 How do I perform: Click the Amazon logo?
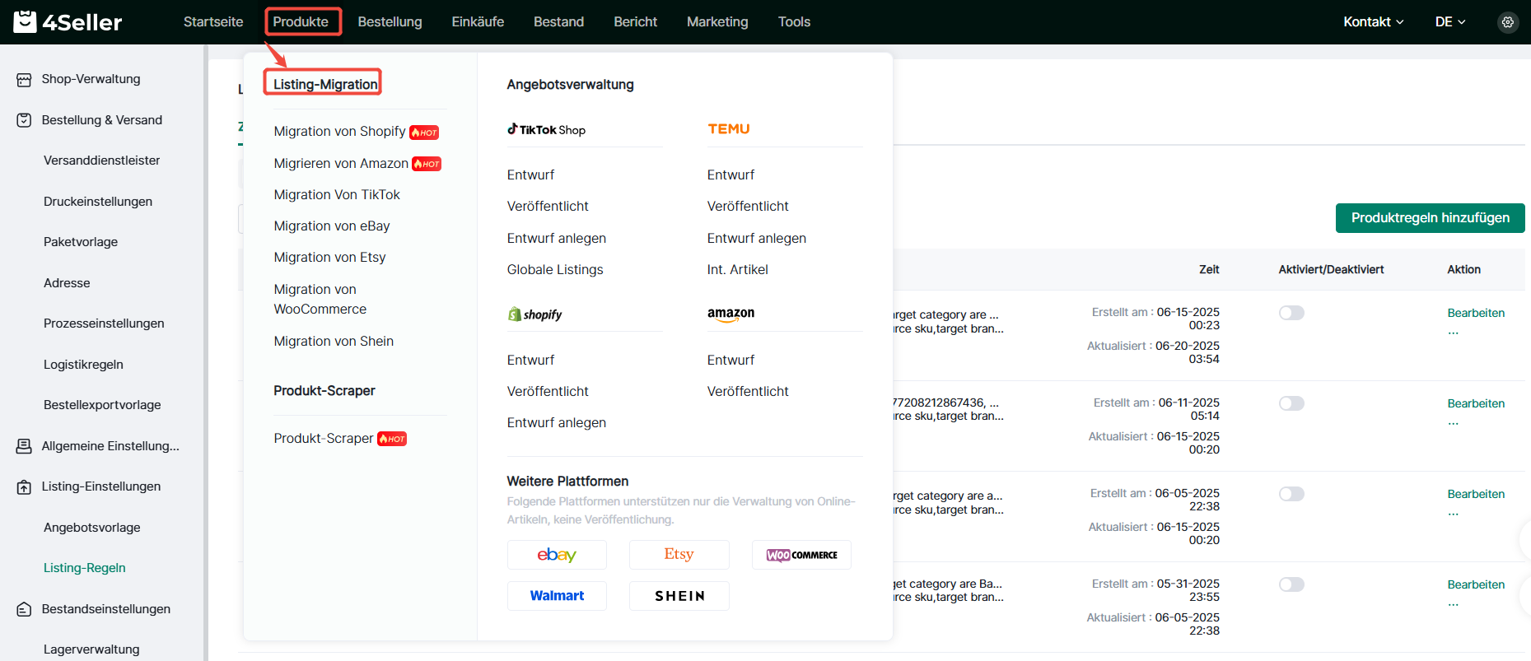click(x=730, y=314)
